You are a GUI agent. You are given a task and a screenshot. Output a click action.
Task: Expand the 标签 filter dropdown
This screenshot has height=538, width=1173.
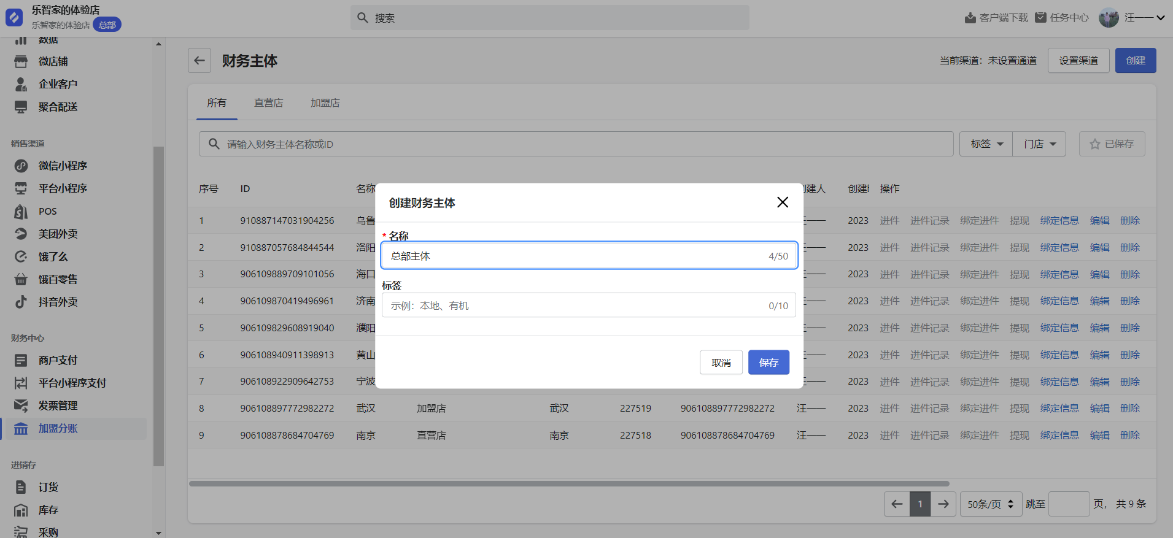tap(986, 144)
